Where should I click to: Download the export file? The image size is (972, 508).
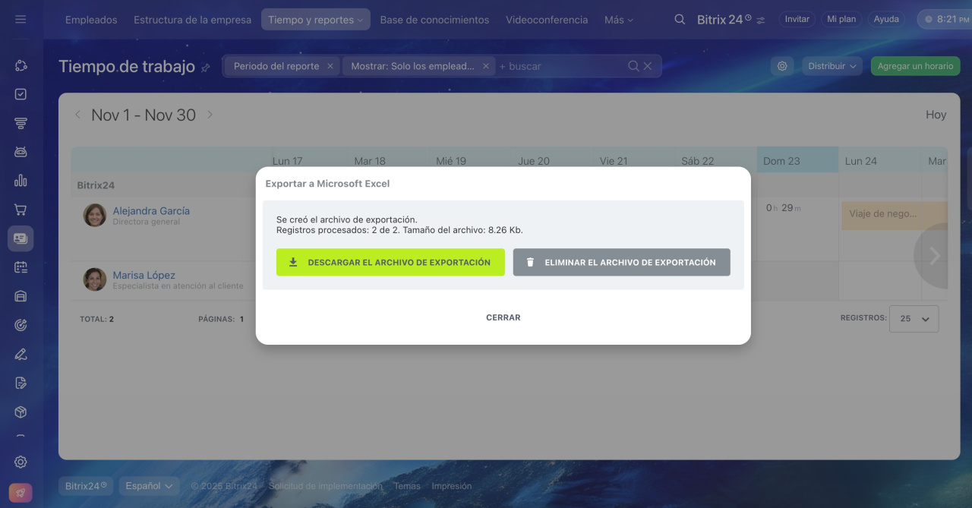[x=390, y=262]
